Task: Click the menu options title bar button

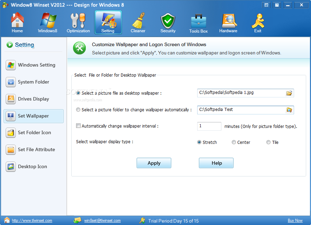Action: 266,5
